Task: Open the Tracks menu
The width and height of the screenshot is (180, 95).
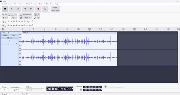Action: click(28, 4)
